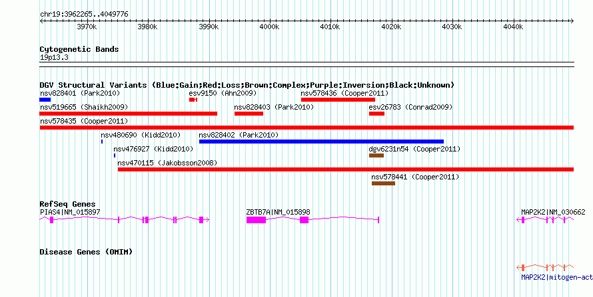Screen dimensions: 593x297
Task: Click the red nsv519665 loss variant bar
Action: pos(129,114)
